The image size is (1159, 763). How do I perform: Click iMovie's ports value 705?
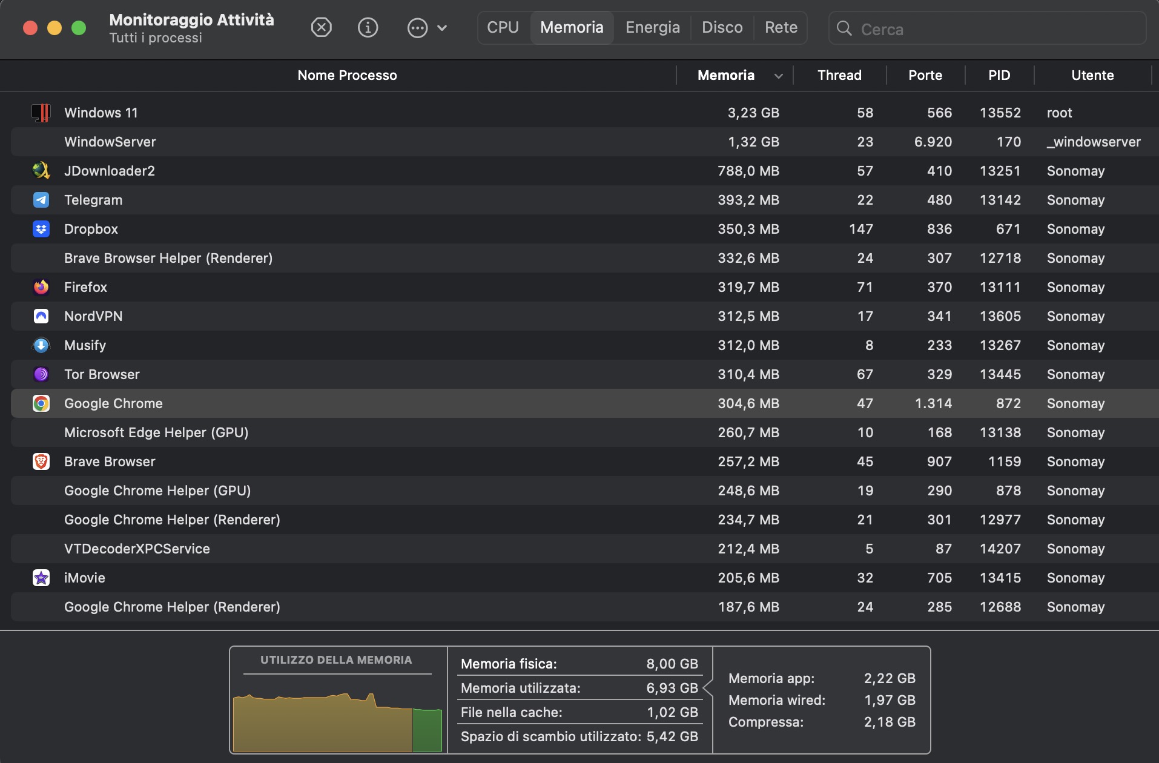pos(939,578)
